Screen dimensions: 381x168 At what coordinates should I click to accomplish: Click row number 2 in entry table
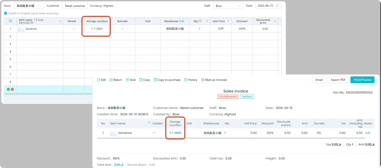click(x=10, y=36)
